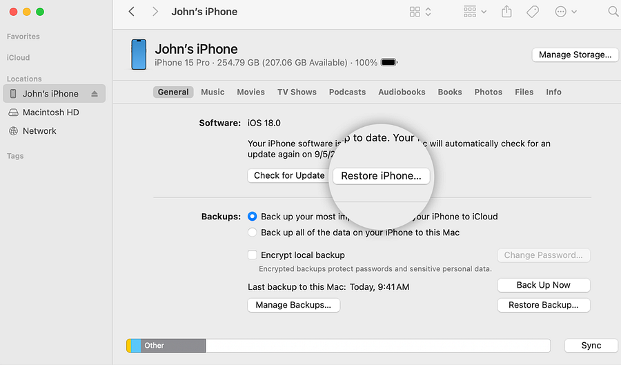The width and height of the screenshot is (621, 365).
Task: Click the iCloud sidebar heading
Action: (x=18, y=57)
